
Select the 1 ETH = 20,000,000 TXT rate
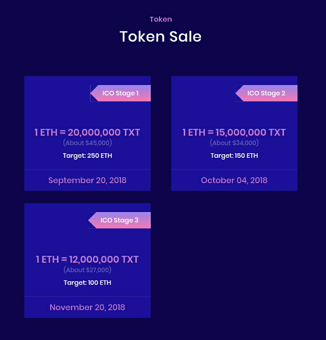(87, 132)
